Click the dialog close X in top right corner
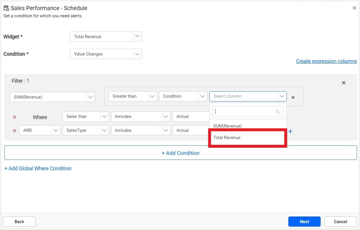 (x=354, y=8)
